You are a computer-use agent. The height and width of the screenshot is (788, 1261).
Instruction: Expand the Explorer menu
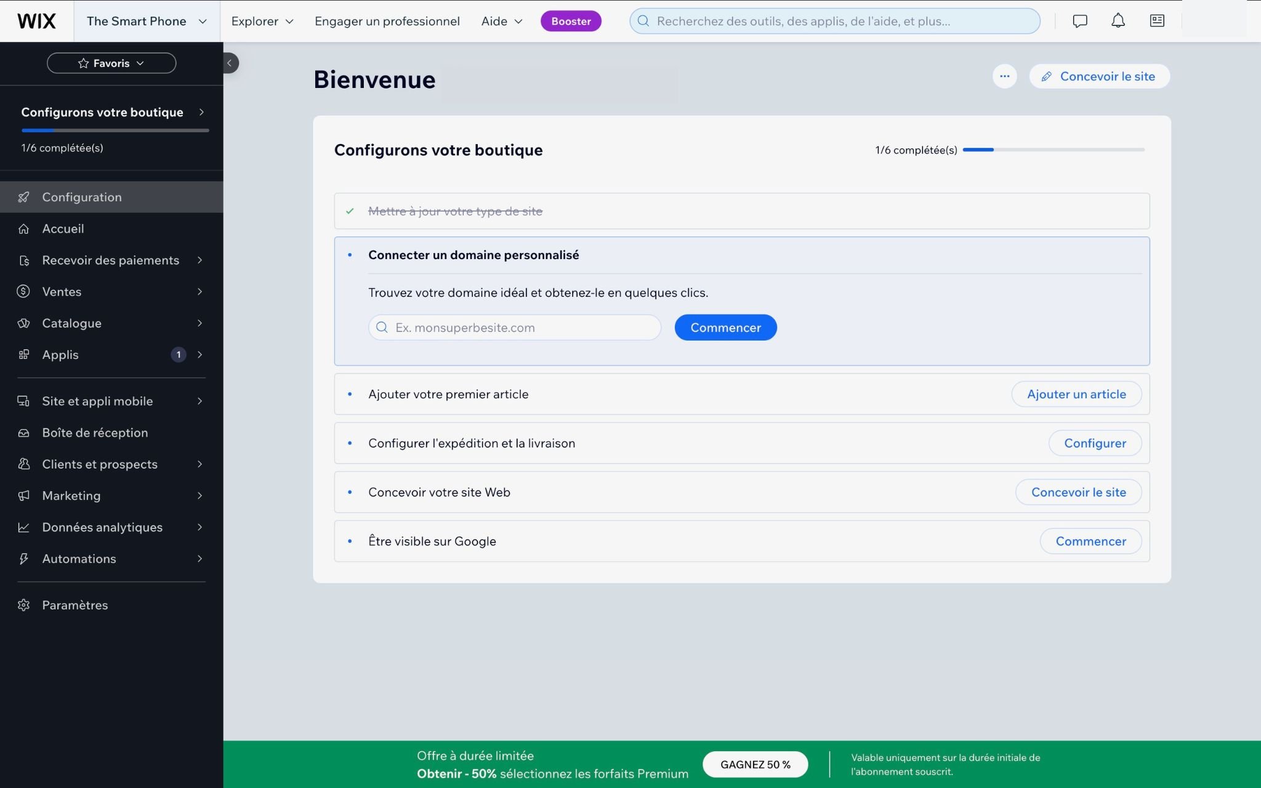262,21
